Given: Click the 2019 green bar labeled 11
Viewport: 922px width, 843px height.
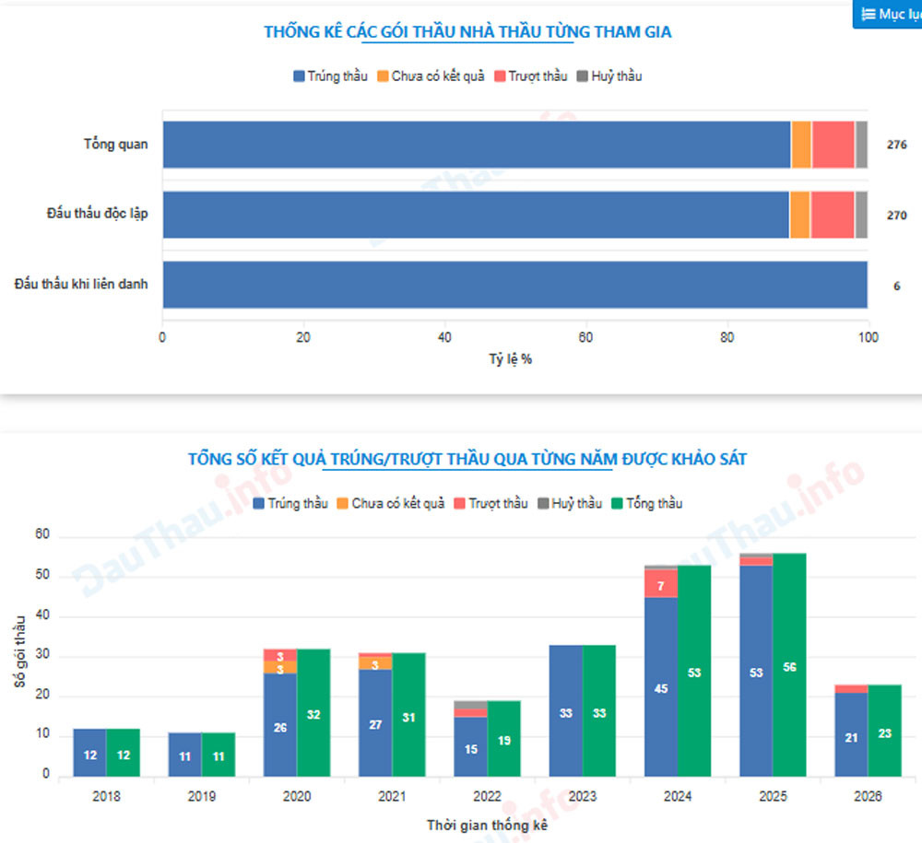Looking at the screenshot, I should 219,755.
